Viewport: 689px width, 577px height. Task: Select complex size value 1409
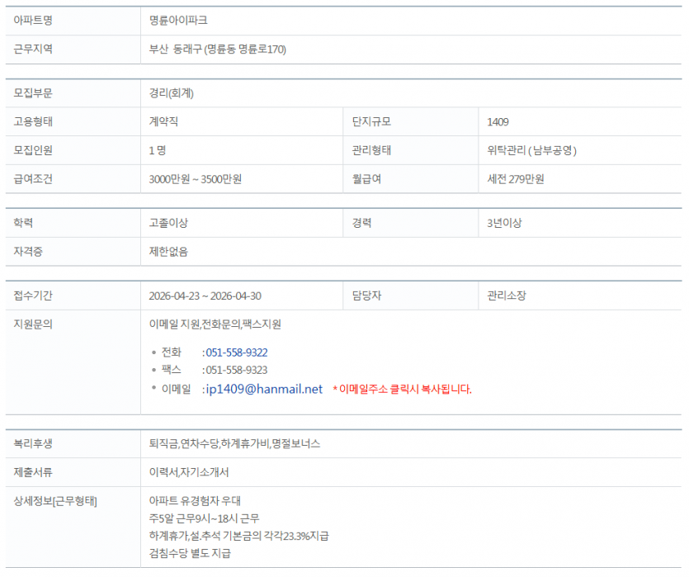pos(498,121)
